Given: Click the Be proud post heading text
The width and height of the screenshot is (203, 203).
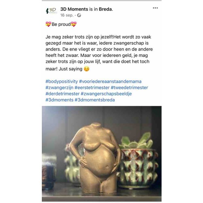Looking at the screenshot, I should click(x=61, y=24).
